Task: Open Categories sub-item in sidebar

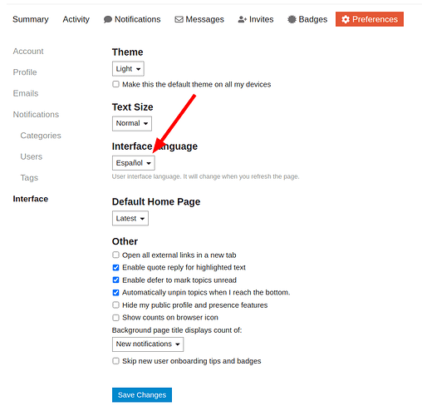Action: pyautogui.click(x=41, y=136)
